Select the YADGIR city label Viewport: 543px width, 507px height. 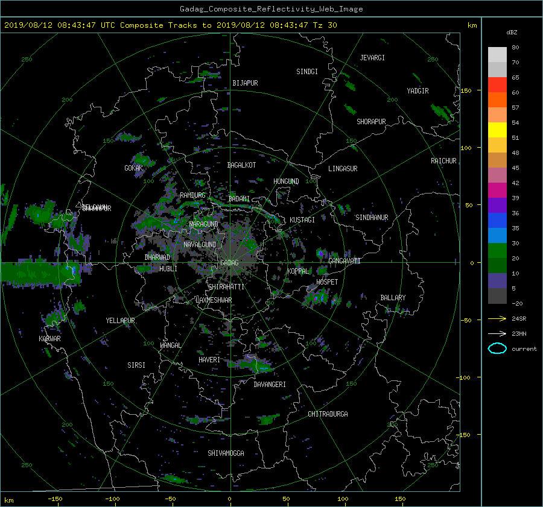point(418,91)
